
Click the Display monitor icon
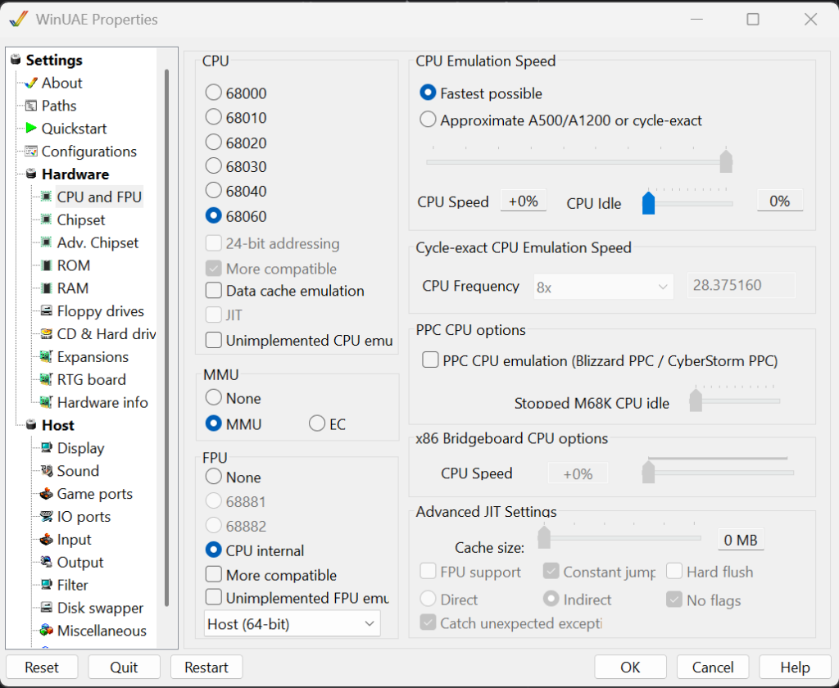[x=46, y=449]
